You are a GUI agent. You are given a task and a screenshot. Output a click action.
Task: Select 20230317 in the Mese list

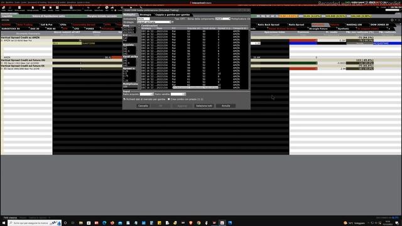(128, 30)
